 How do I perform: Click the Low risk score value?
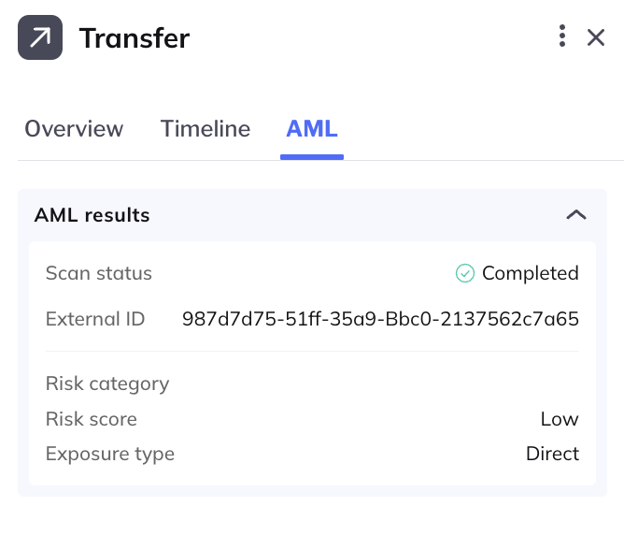point(560,419)
